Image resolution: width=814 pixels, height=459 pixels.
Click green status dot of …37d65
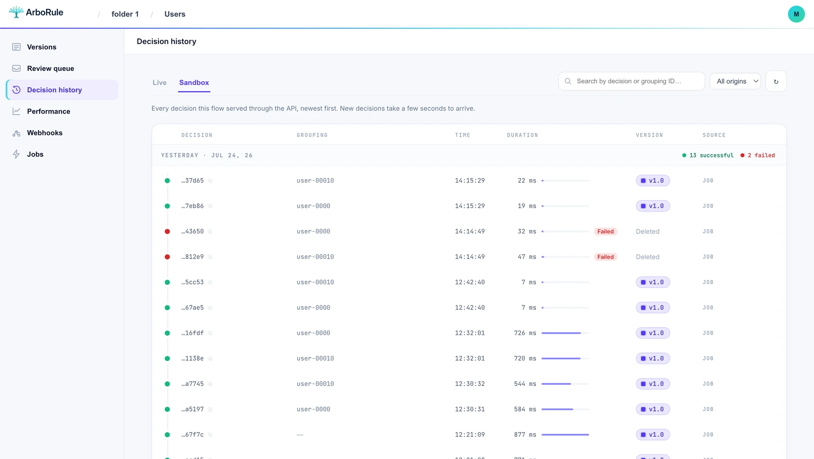click(167, 181)
